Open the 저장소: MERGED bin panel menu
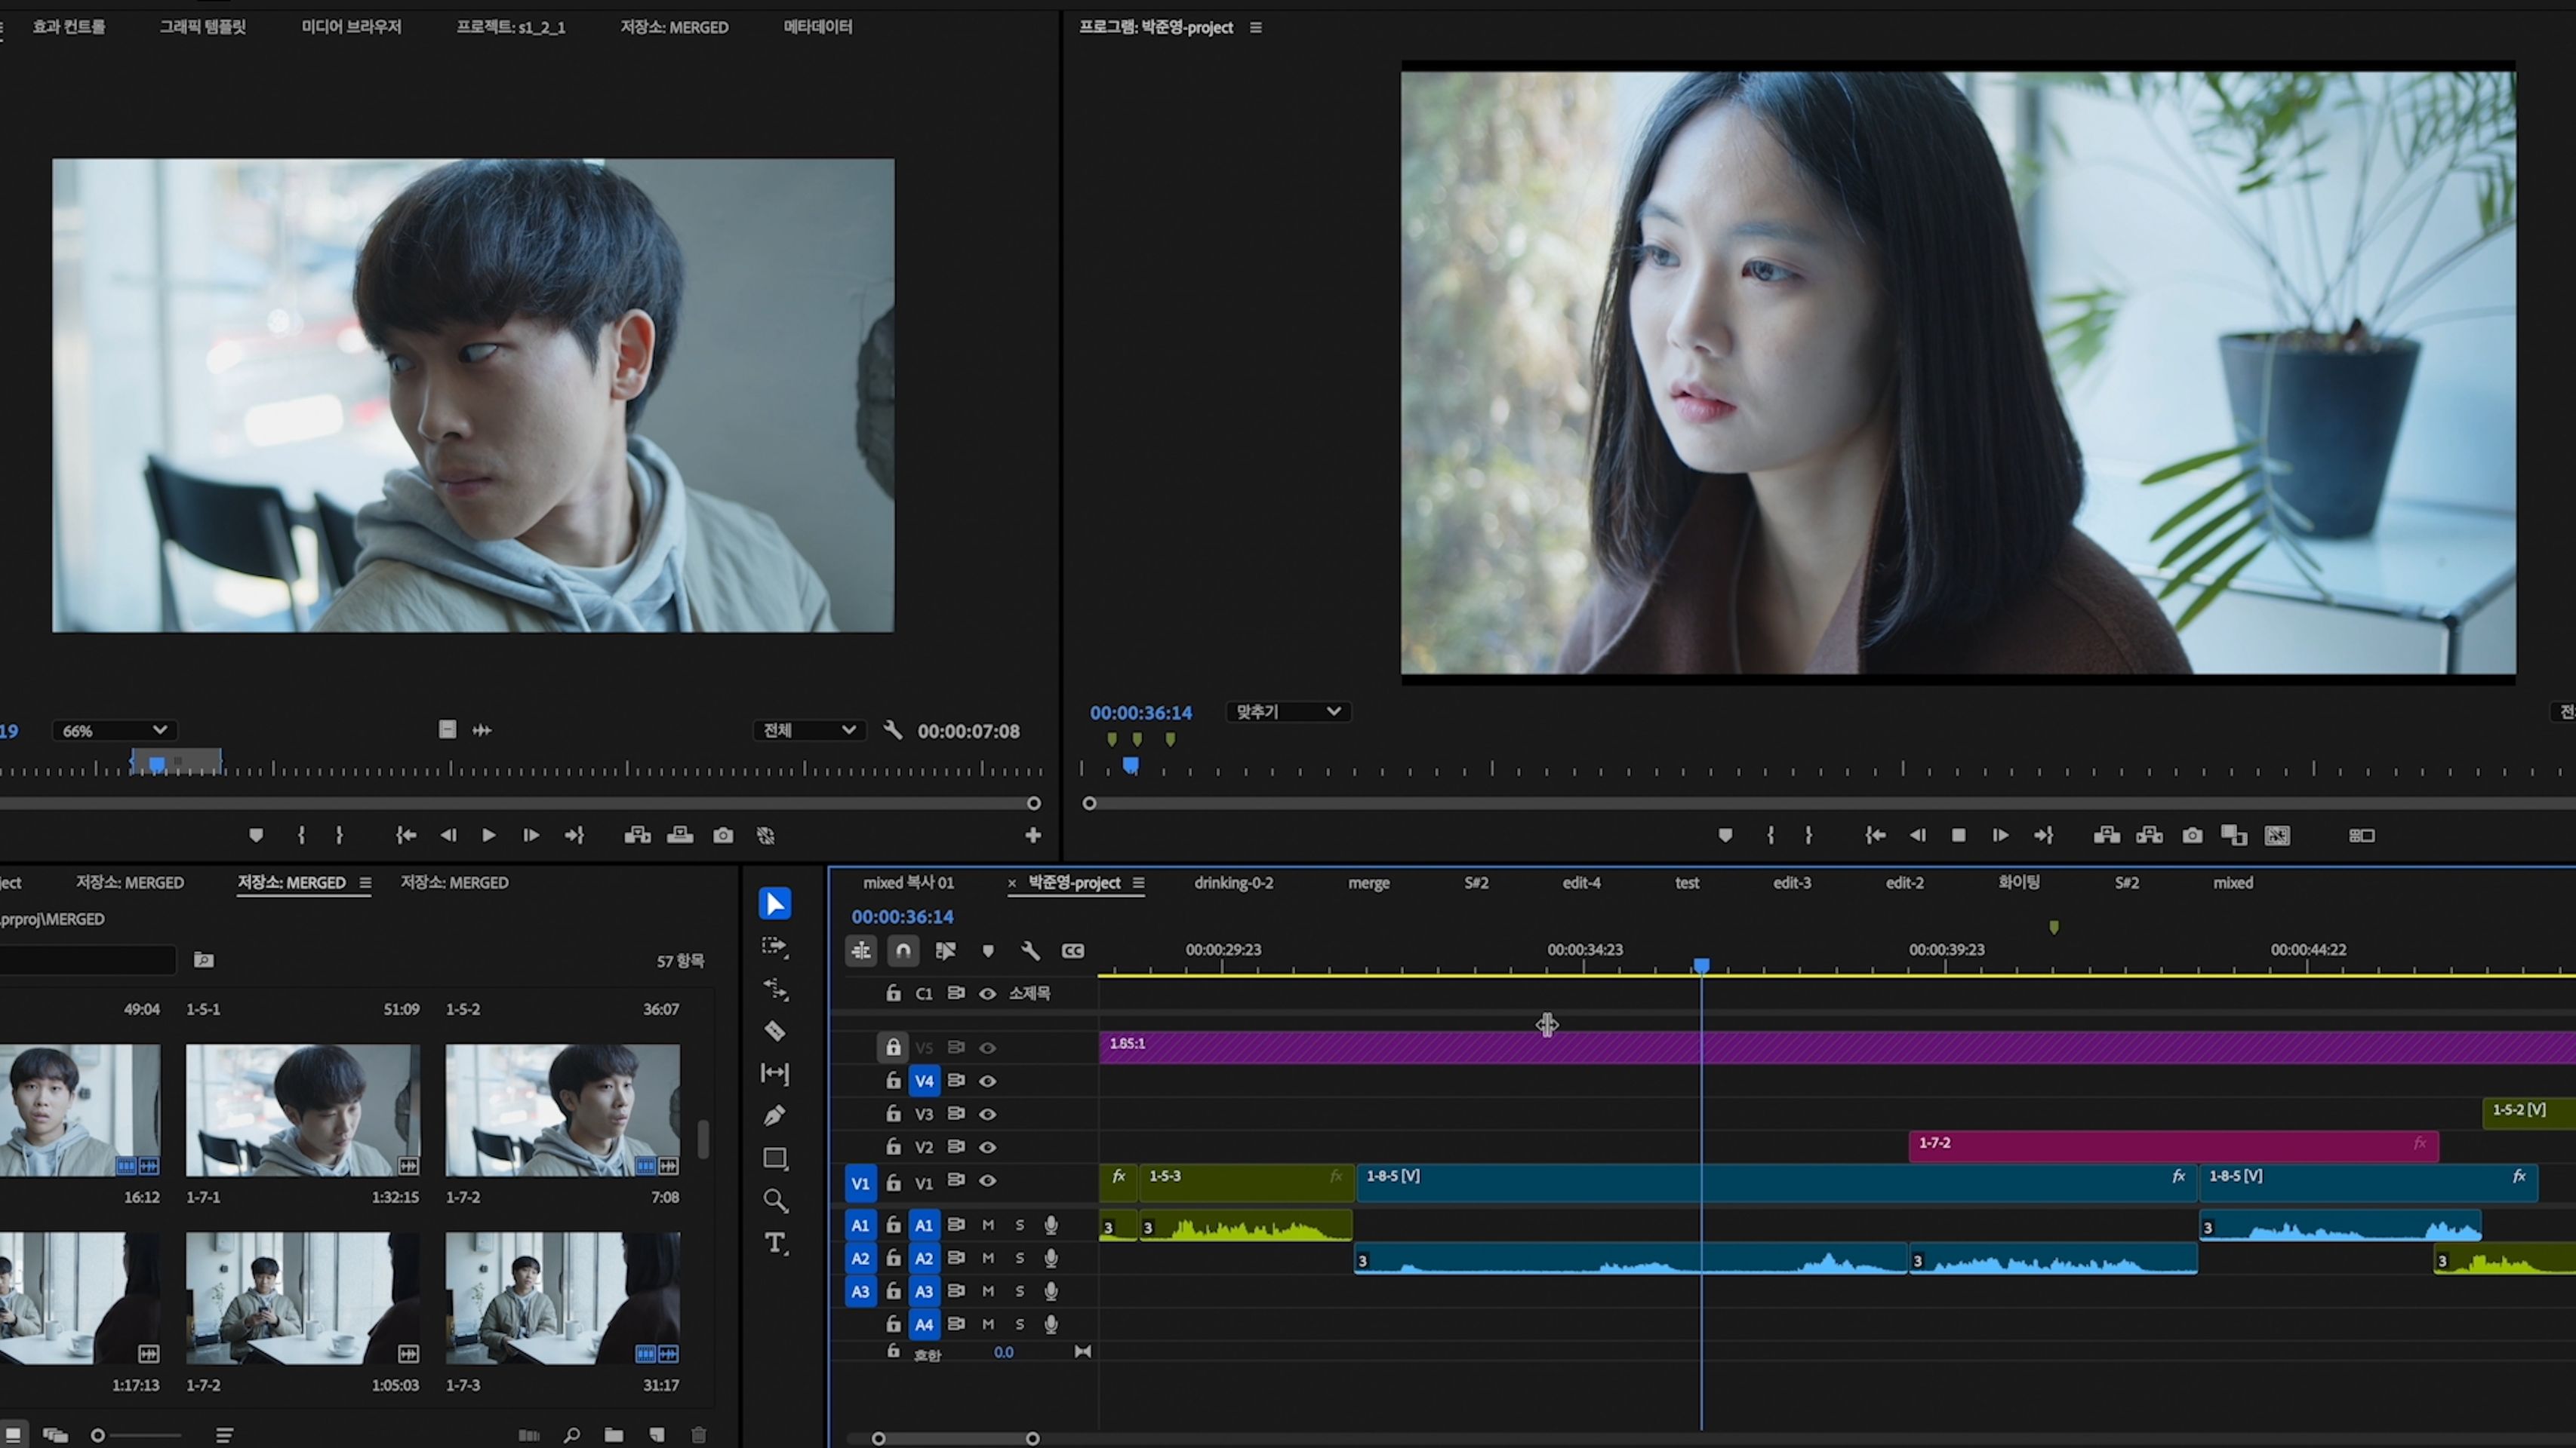The height and width of the screenshot is (1448, 2576). click(365, 883)
